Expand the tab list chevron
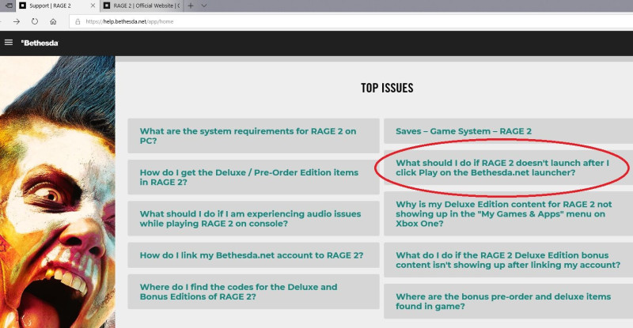633x328 pixels. point(204,6)
